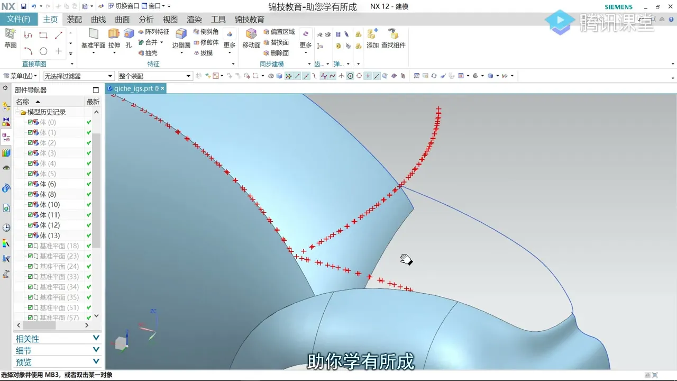Open the 文件(F) menu
The height and width of the screenshot is (381, 677).
(x=19, y=20)
